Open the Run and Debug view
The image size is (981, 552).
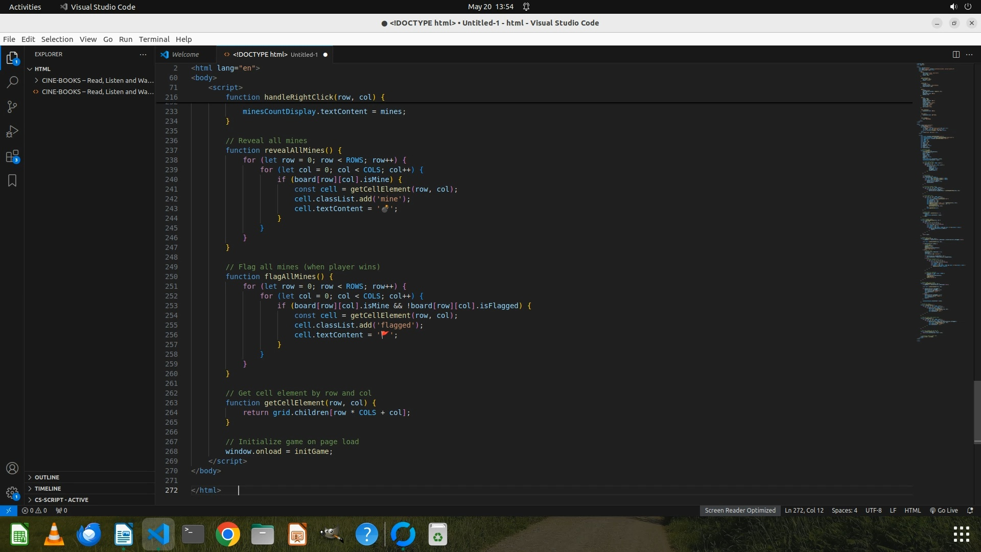pyautogui.click(x=12, y=131)
